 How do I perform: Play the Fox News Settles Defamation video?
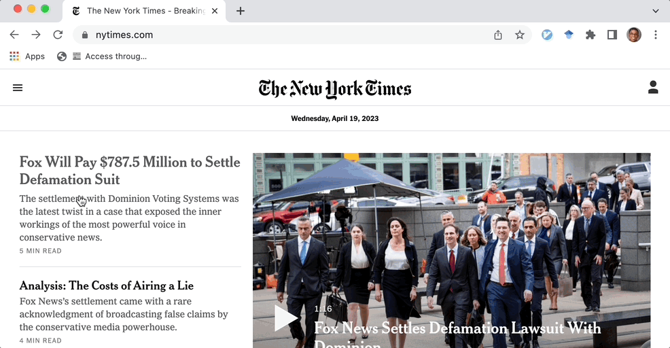pos(285,318)
